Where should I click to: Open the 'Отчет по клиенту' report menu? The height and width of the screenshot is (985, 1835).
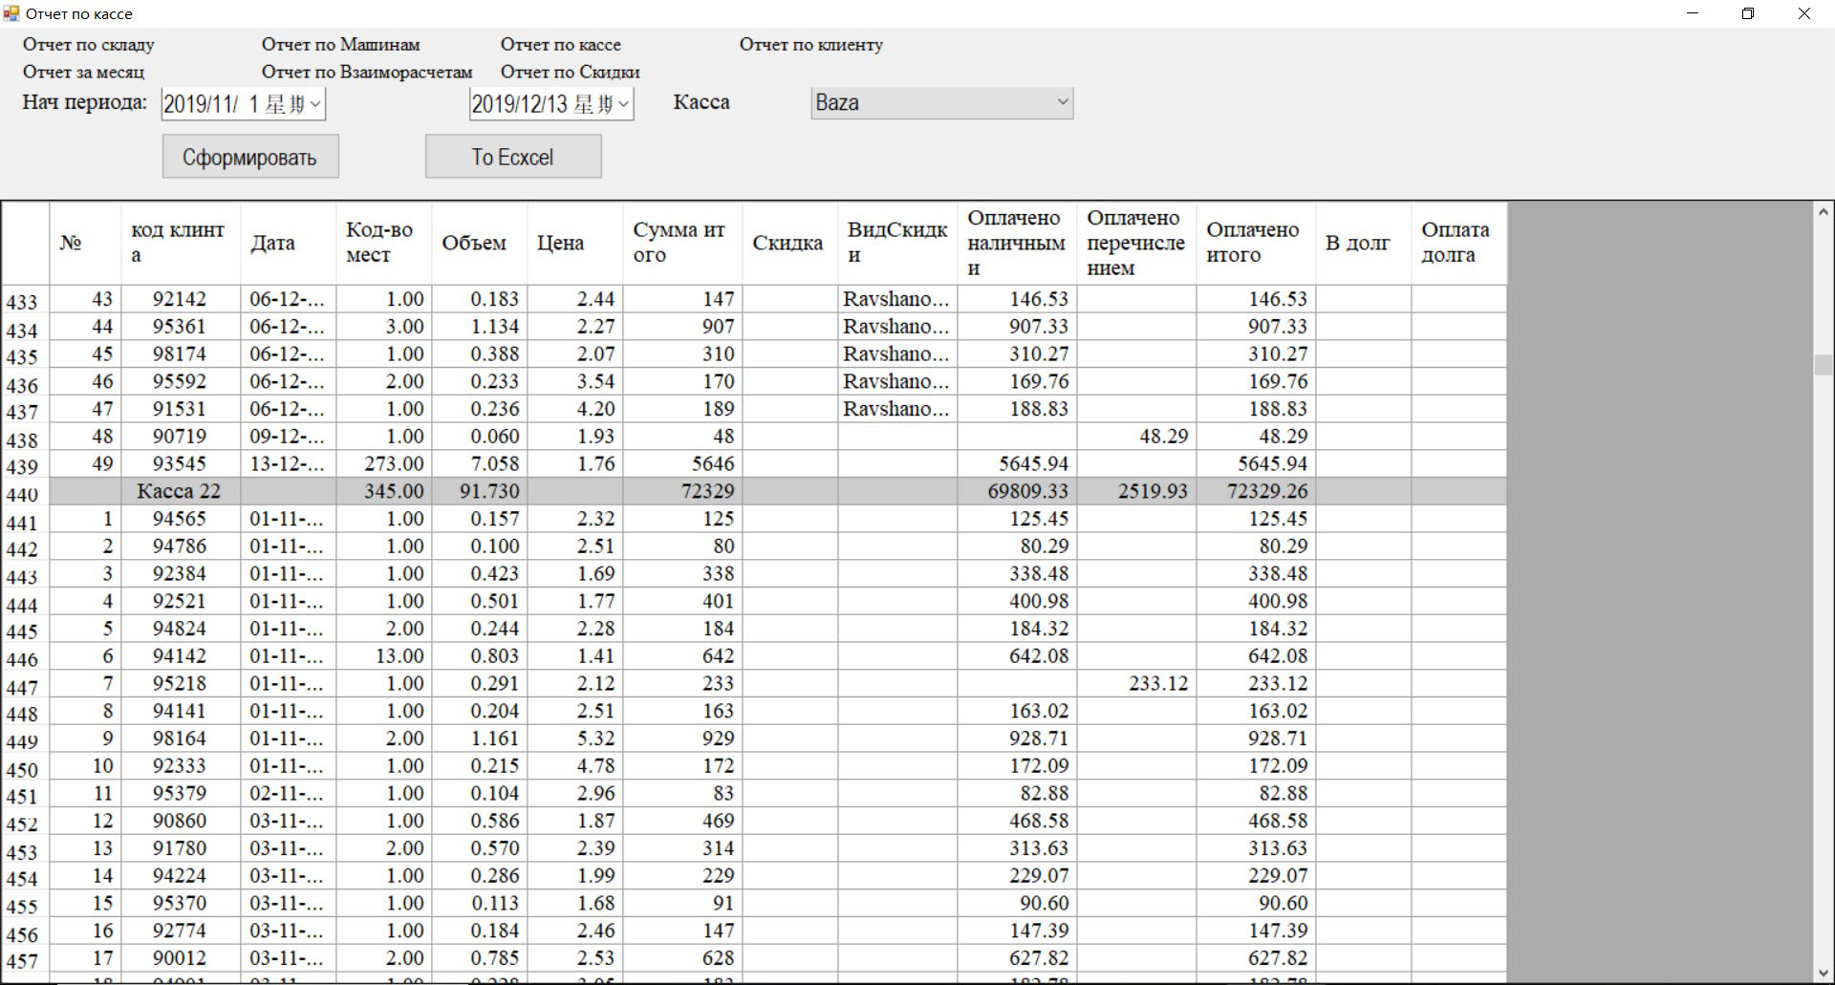click(810, 45)
